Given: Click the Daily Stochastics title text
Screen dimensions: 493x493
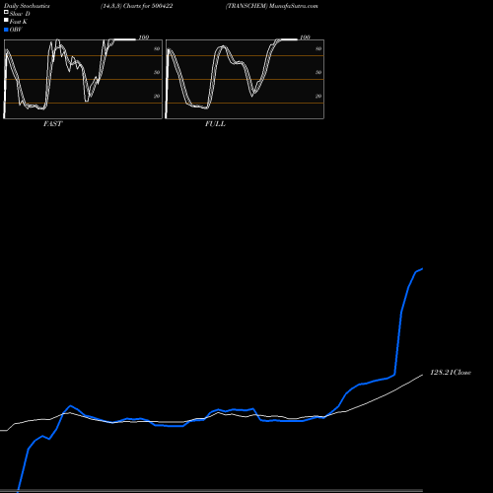Looking at the screenshot, I should [27, 6].
